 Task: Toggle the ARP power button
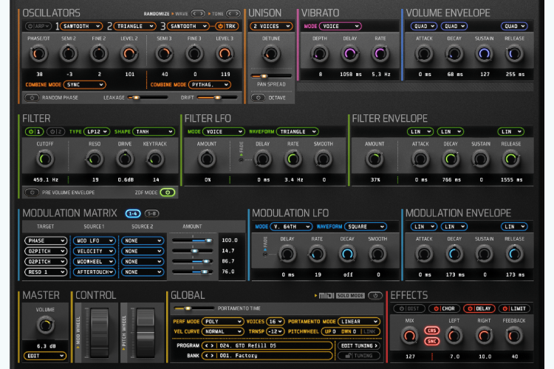pos(38,26)
